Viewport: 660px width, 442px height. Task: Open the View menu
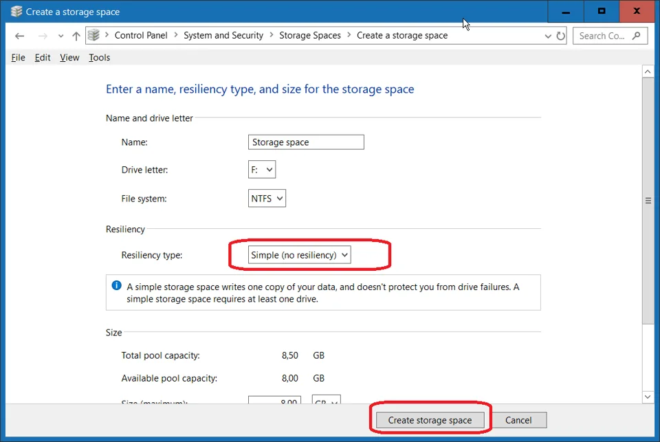tap(69, 58)
